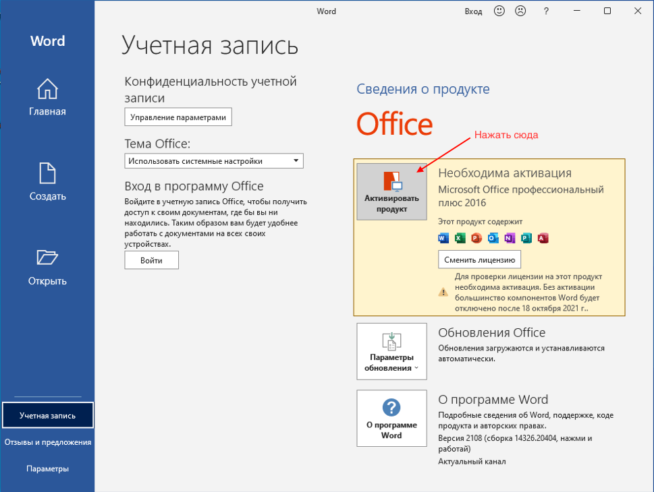Click the Outlook app icon in product list
Image resolution: width=654 pixels, height=492 pixels.
[493, 239]
